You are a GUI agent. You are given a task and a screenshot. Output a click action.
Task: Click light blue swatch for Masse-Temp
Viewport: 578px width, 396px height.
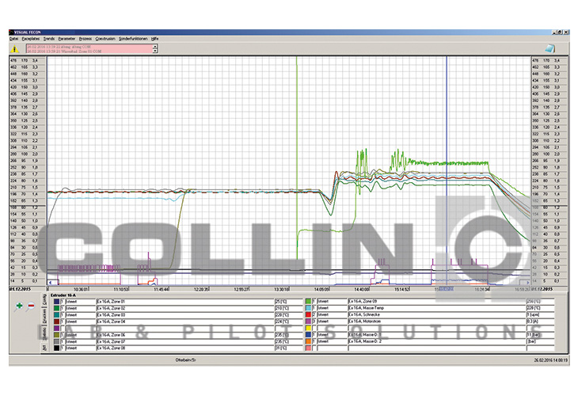tap(308, 308)
